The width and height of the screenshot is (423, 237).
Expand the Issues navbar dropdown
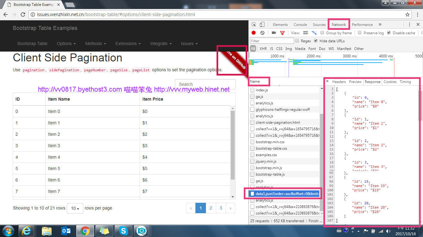tap(189, 44)
